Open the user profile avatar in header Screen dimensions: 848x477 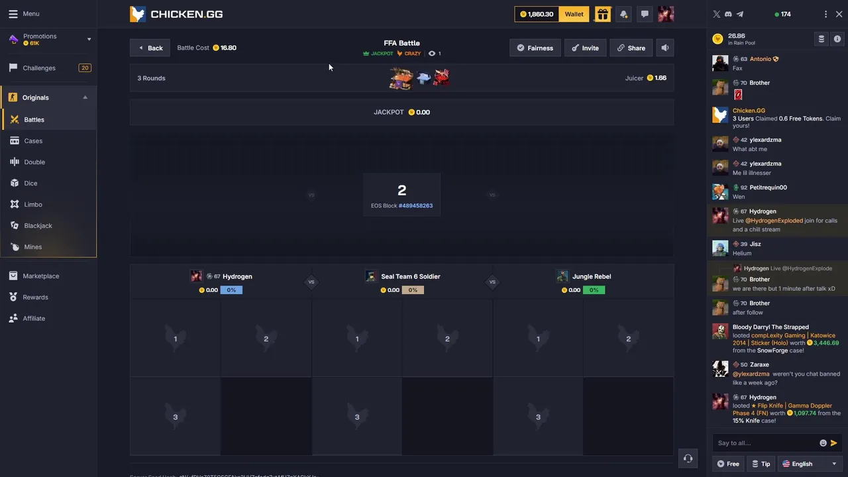(x=666, y=14)
